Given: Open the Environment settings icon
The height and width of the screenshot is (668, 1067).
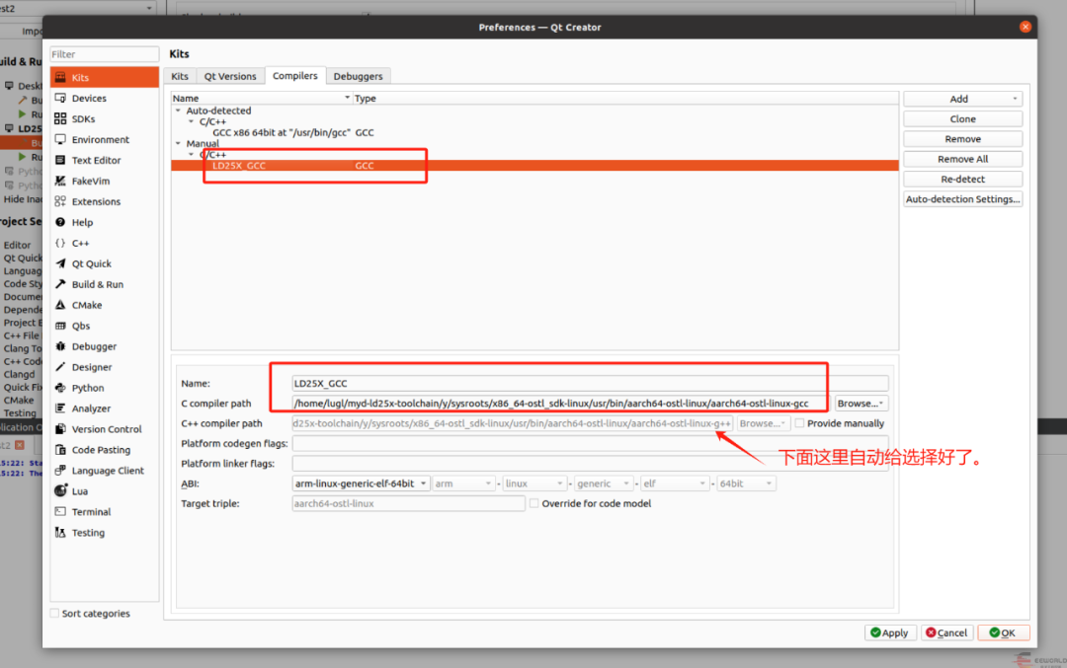Looking at the screenshot, I should (x=60, y=139).
